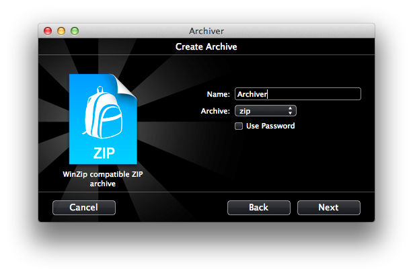The width and height of the screenshot is (413, 275).
Task: Minimize the Archiver window with the yellow button
Action: click(x=61, y=30)
